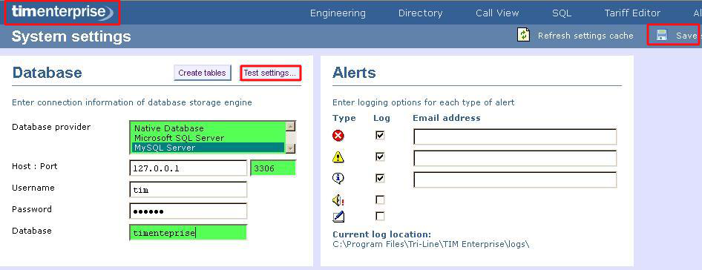702x270 pixels.
Task: Click the provider list scroll down arrow
Action: click(290, 148)
